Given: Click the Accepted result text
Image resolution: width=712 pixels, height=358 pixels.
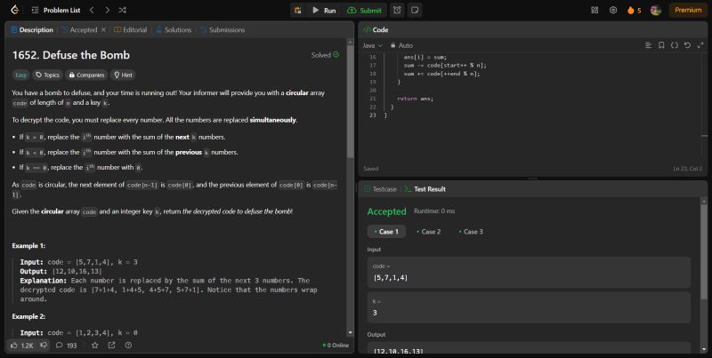Looking at the screenshot, I should pos(386,211).
